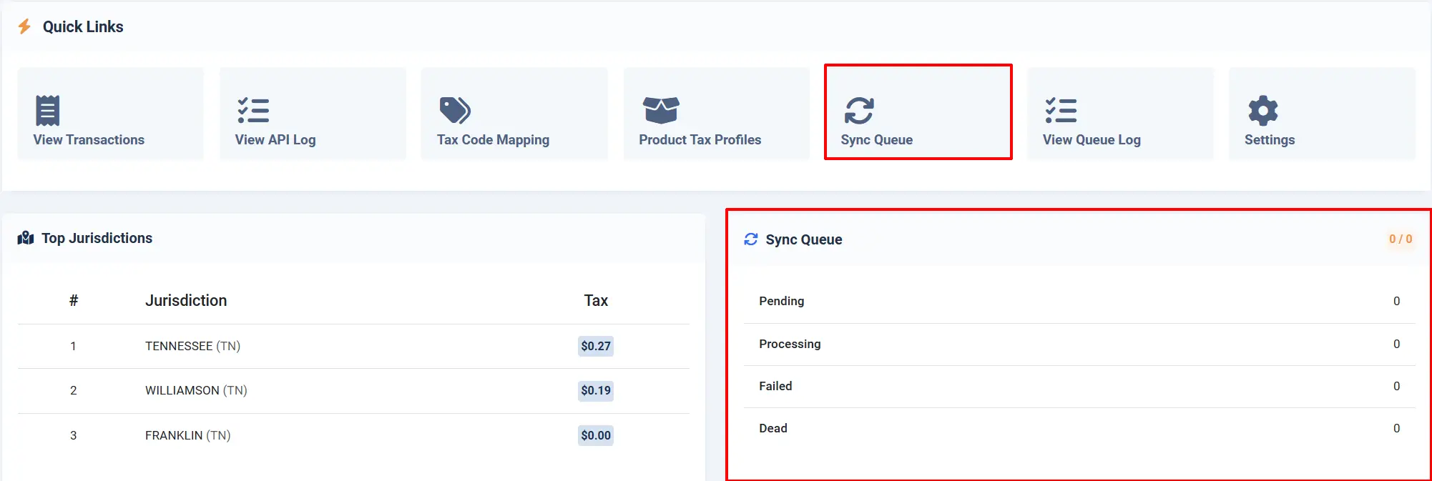
Task: Click the View API Log checklist icon
Action: tap(253, 110)
